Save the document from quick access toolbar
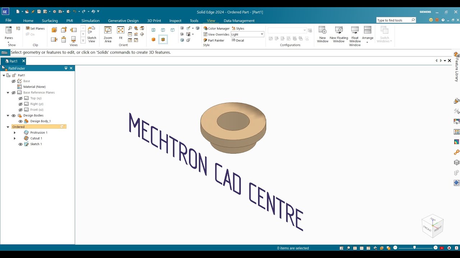This screenshot has height=258, width=460. 39,11
